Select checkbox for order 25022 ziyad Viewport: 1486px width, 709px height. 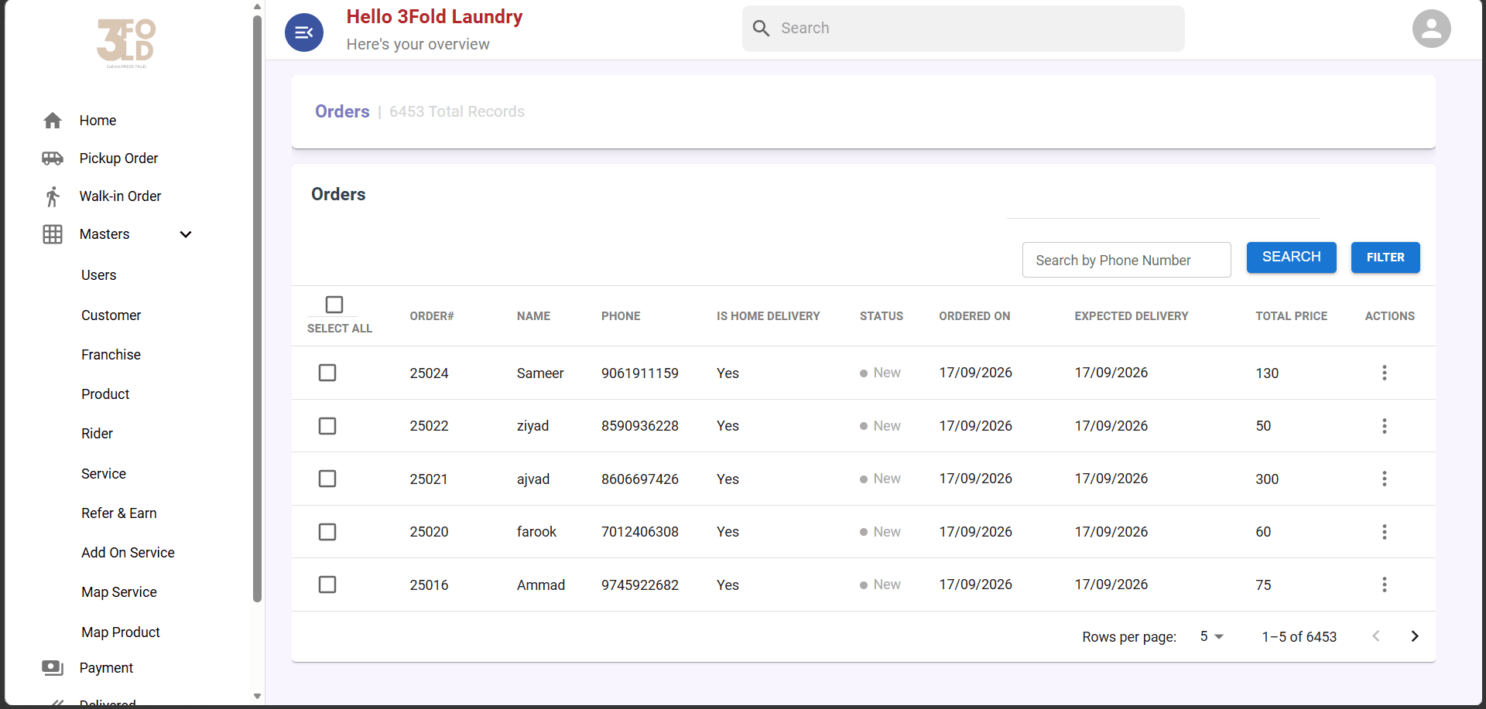tap(327, 426)
